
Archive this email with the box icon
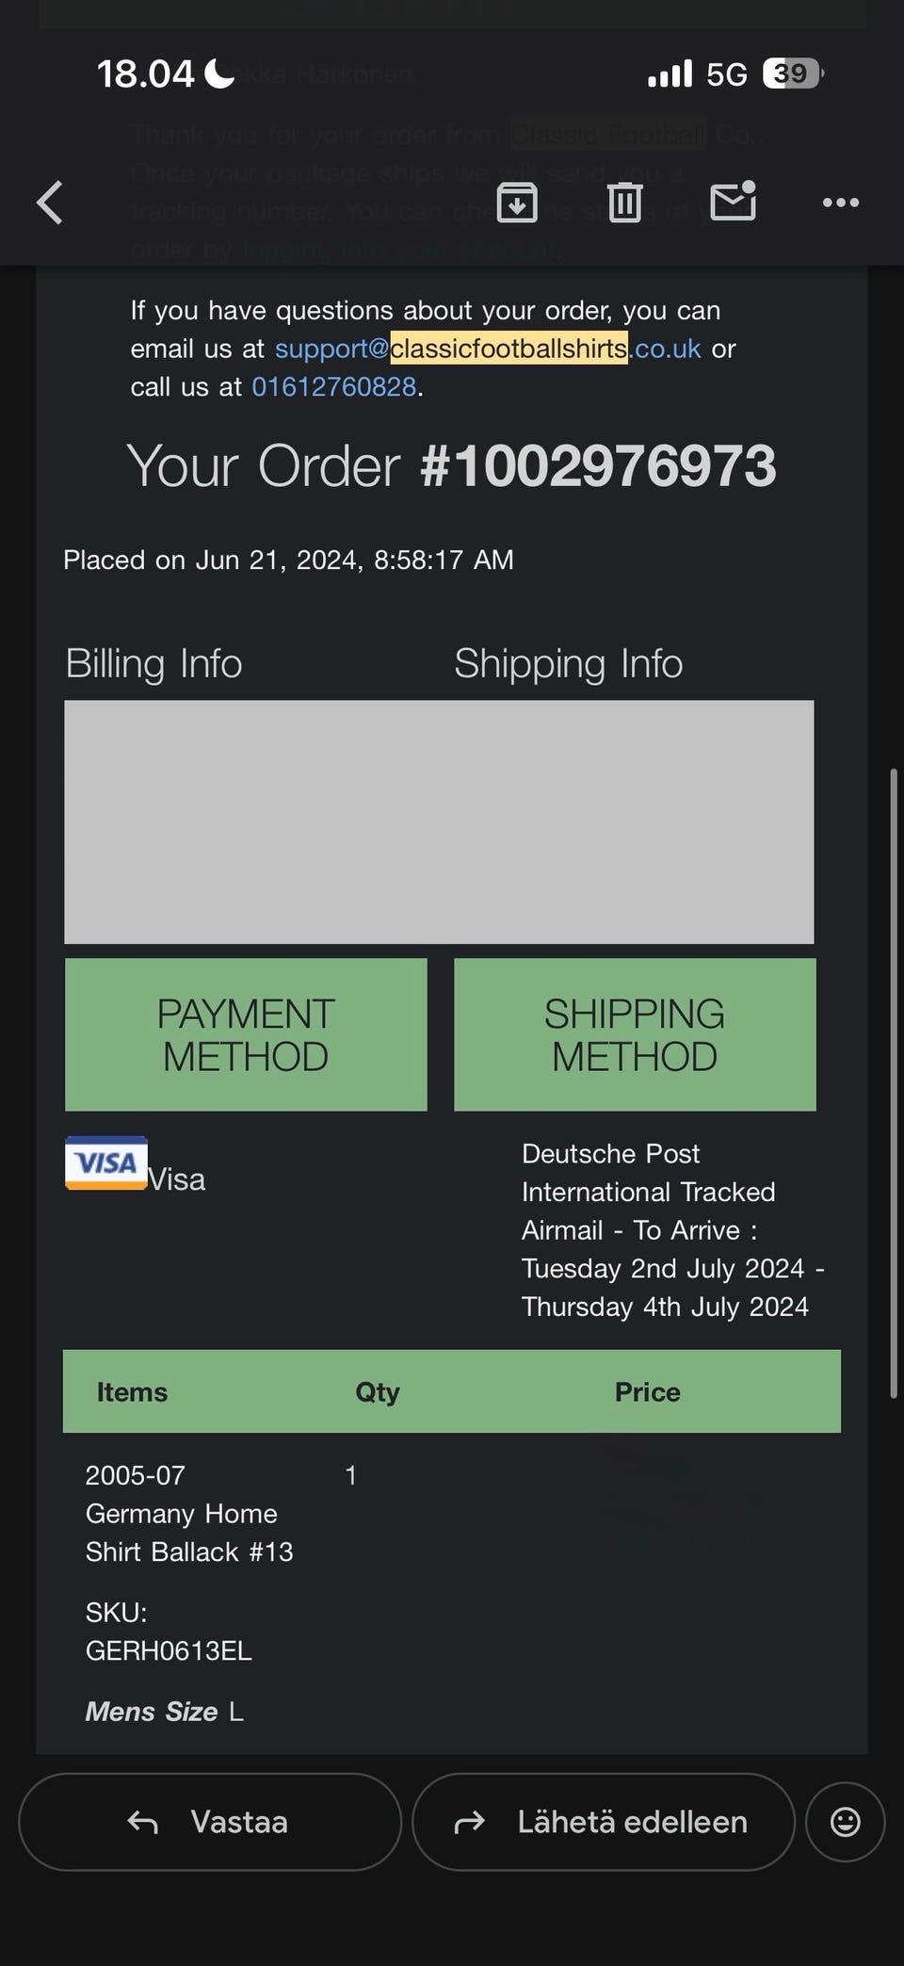tap(517, 203)
